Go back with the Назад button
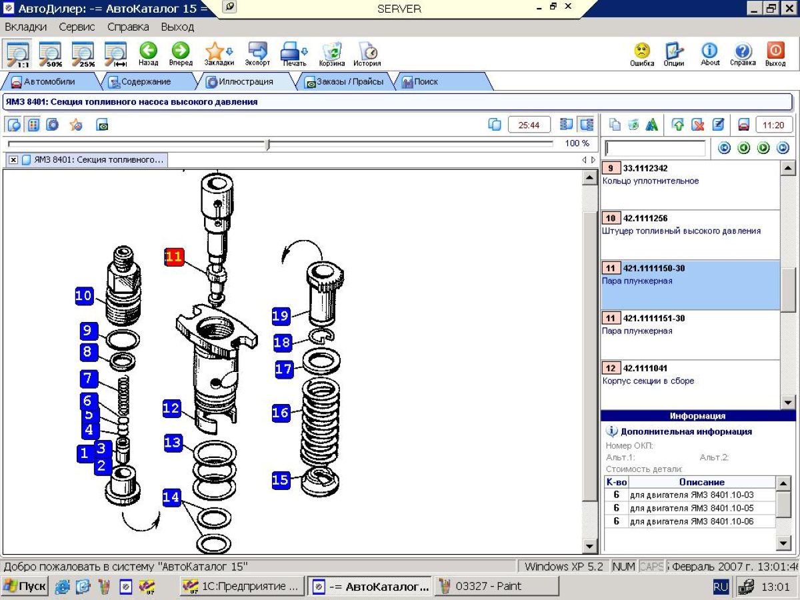 coord(148,54)
